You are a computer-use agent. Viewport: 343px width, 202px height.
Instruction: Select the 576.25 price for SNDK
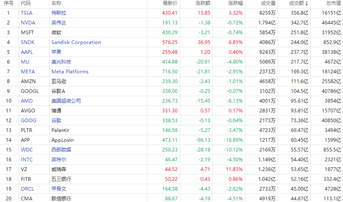point(170,42)
